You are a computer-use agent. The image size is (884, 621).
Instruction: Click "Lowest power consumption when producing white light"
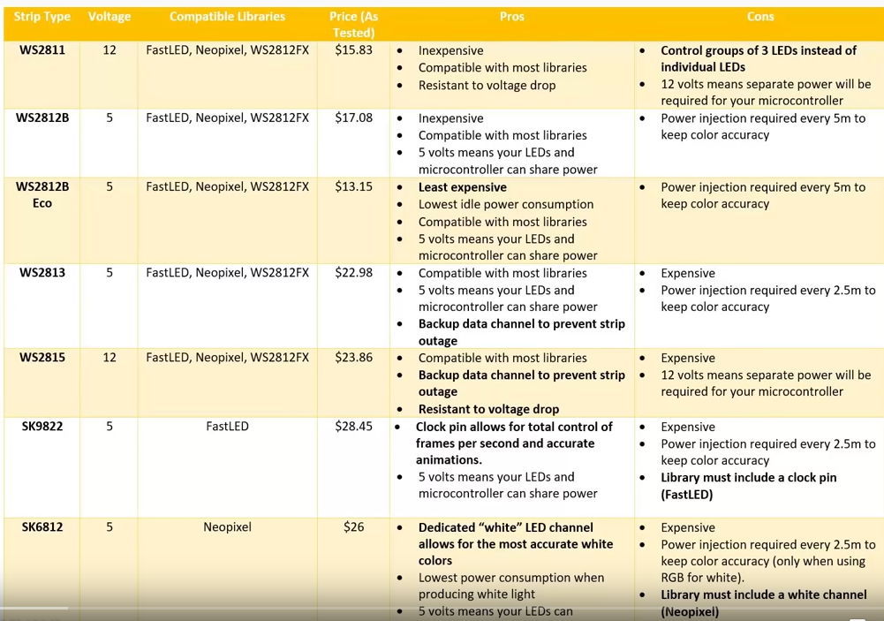point(510,586)
